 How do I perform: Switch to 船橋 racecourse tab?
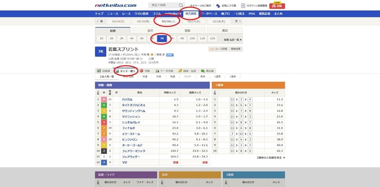pos(113,31)
